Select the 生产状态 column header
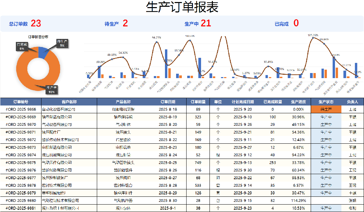 (x=326, y=102)
